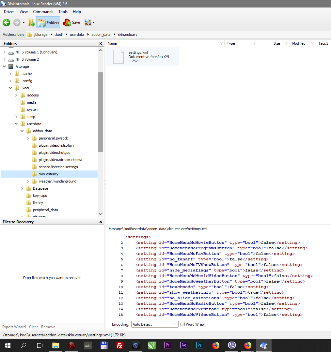Open the Tools menu

pos(63,12)
